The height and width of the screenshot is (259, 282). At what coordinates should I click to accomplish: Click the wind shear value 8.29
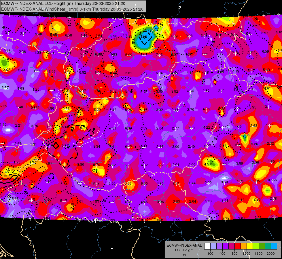tap(97, 109)
